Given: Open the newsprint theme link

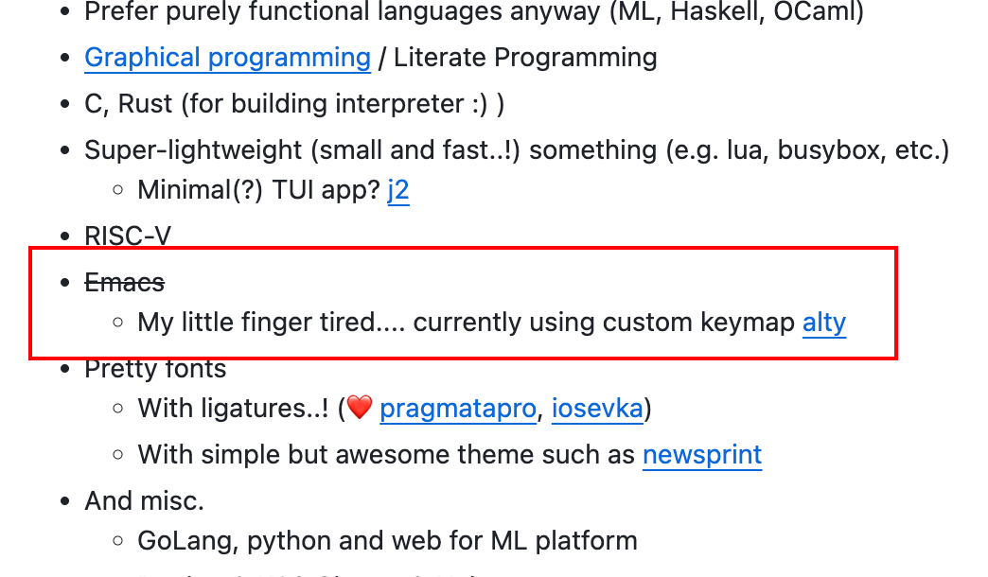Looking at the screenshot, I should pyautogui.click(x=702, y=454).
